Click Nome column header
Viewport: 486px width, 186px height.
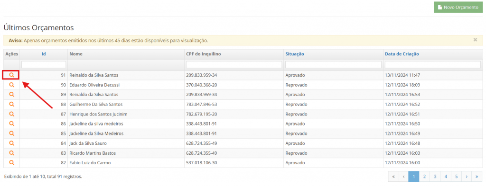75,54
